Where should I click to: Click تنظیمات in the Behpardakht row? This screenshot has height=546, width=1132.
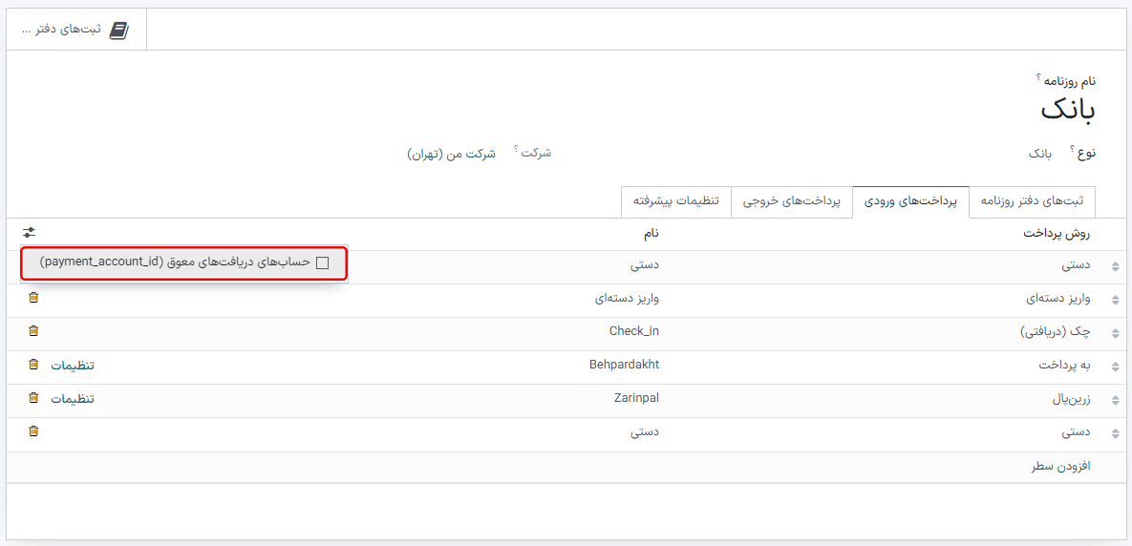coord(73,366)
